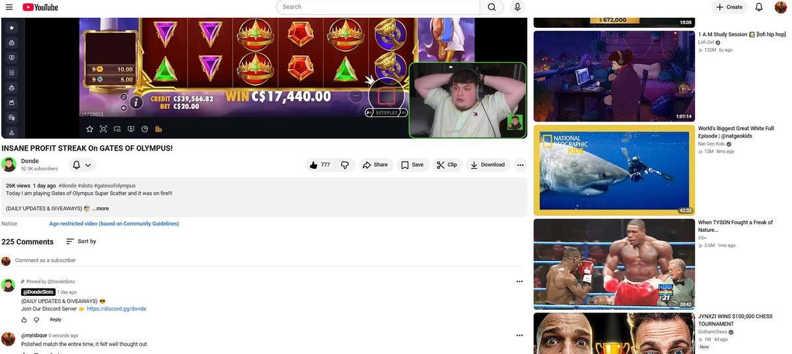The width and height of the screenshot is (792, 354).
Task: Dislike the video with thumbs-down
Action: (x=345, y=164)
